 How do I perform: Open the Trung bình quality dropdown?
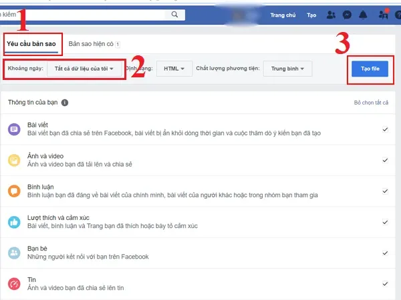pos(287,69)
